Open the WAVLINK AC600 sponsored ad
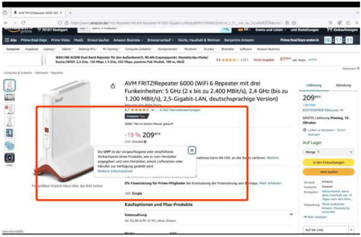Screen dimensions: 361x237 tap(132, 59)
